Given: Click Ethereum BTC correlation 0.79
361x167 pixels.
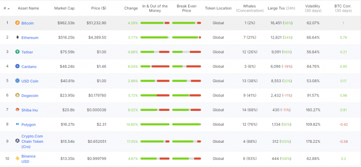Looking at the screenshot, I should tap(343, 37).
